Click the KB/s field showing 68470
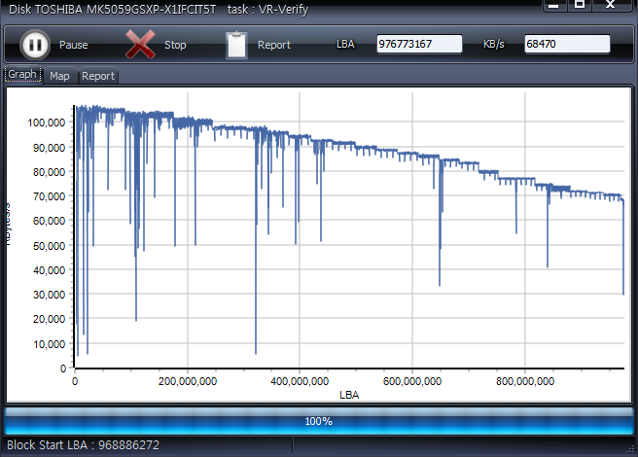 pyautogui.click(x=566, y=45)
